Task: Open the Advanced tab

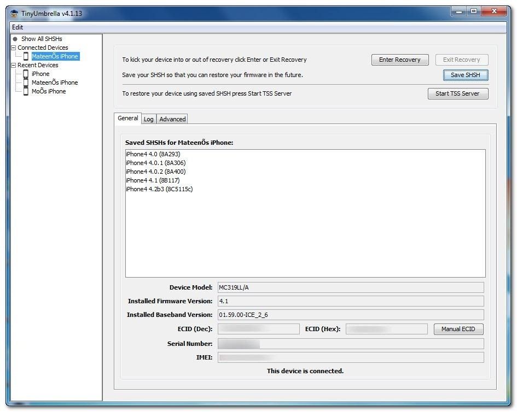Action: (x=172, y=119)
